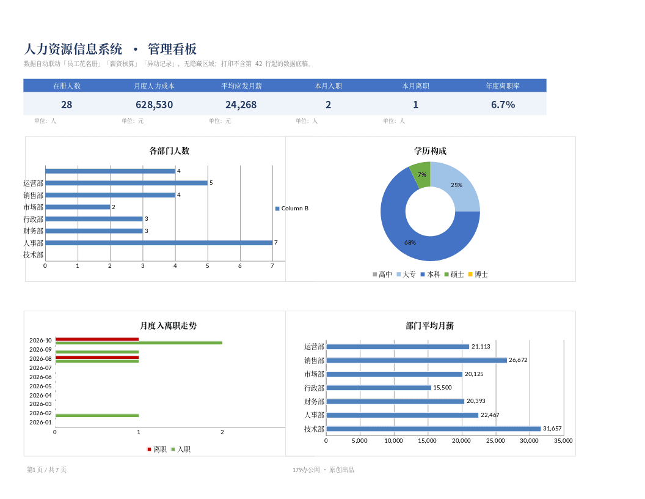Click the 市场部 axis label in 各部门人数
645x499 pixels.
[34, 207]
